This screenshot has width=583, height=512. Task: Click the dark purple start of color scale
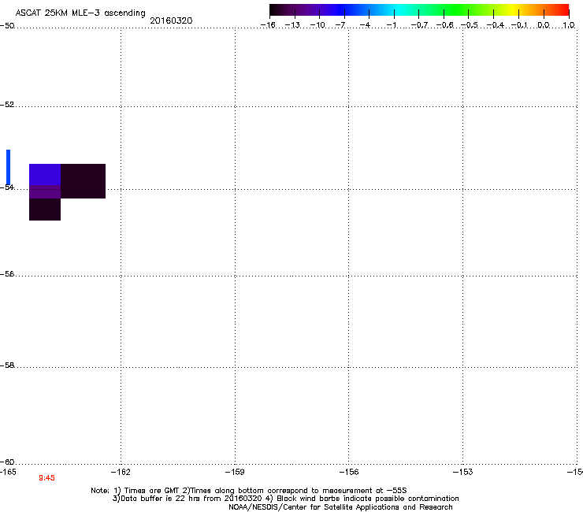pos(280,10)
